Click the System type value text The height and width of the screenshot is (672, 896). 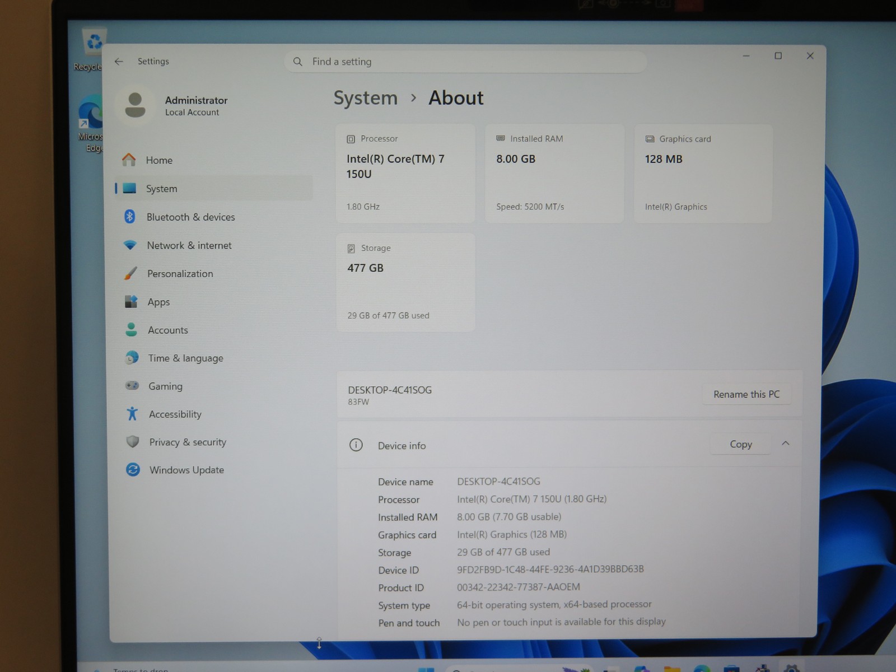point(554,604)
